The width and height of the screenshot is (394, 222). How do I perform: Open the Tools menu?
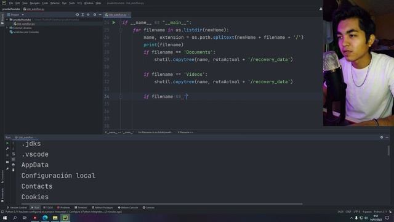72,3
